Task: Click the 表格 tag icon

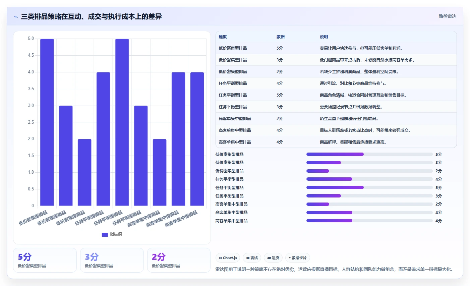Action: point(248,258)
